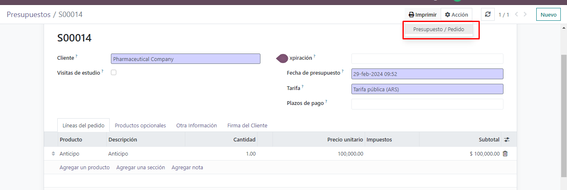Delete the Anticipo order line with trash icon
This screenshot has height=190, width=567.
[505, 153]
